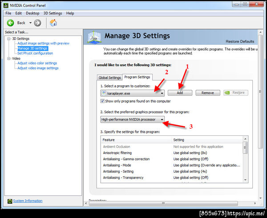The height and width of the screenshot is (218, 267).
Task: Select the Program Settings tab
Action: (x=137, y=77)
